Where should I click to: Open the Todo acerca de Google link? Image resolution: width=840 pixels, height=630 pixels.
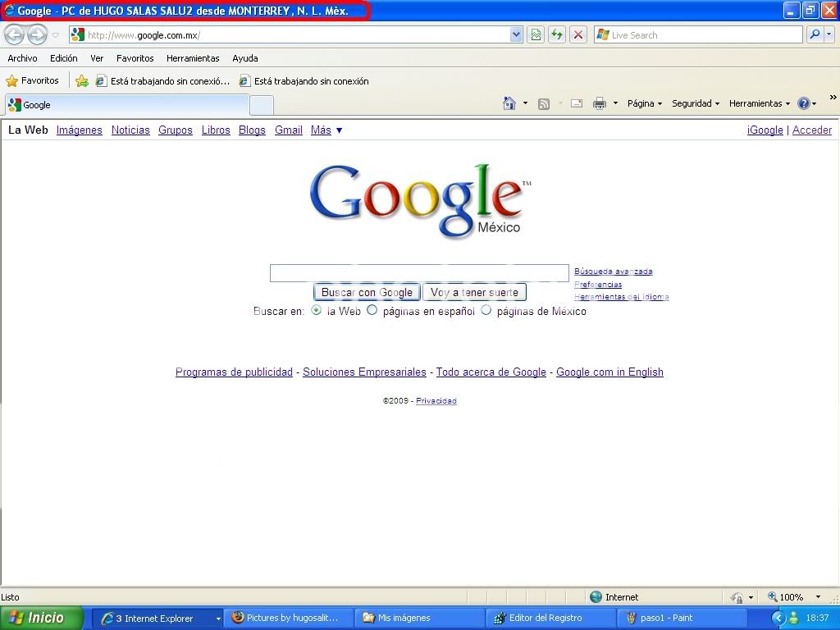click(x=491, y=372)
